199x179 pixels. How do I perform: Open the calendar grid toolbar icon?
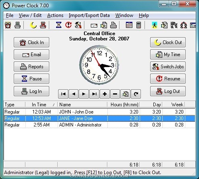coord(129,25)
